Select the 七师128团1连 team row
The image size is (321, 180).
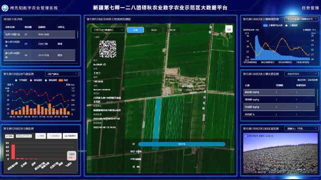pos(39,34)
